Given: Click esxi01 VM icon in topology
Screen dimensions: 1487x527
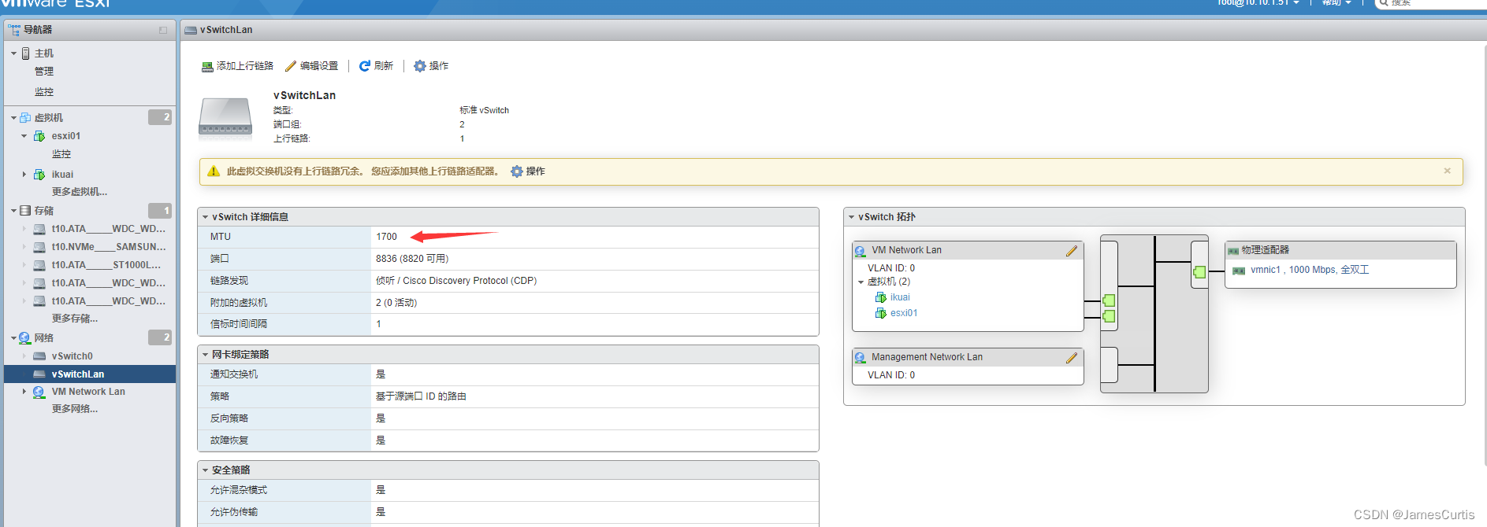Looking at the screenshot, I should click(x=881, y=313).
